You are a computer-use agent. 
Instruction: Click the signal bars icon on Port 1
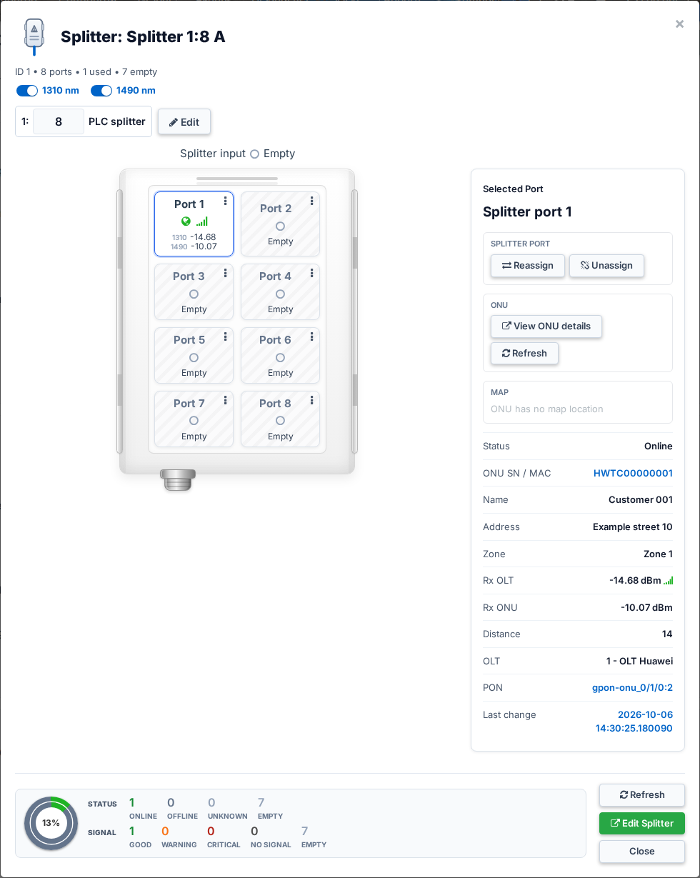click(x=202, y=221)
